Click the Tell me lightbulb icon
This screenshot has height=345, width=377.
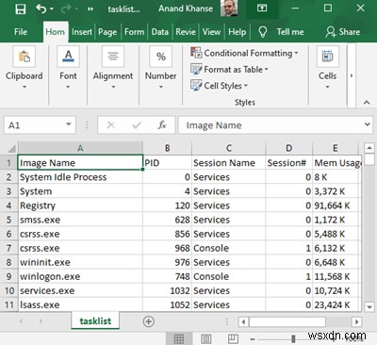(262, 32)
